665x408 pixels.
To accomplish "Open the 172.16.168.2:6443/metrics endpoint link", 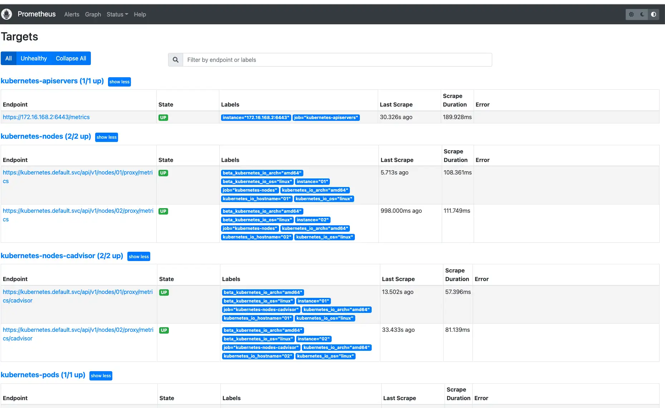I will (x=46, y=117).
